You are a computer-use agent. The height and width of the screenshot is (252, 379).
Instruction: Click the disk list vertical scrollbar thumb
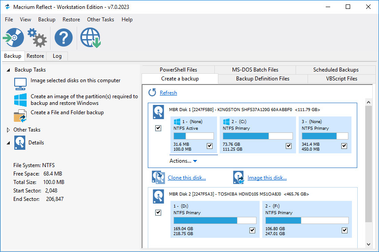pos(369,164)
